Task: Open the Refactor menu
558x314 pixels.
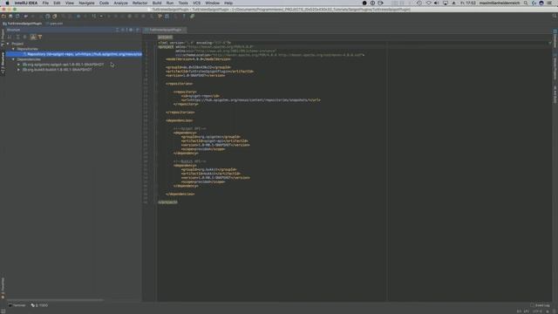Action: (139, 3)
